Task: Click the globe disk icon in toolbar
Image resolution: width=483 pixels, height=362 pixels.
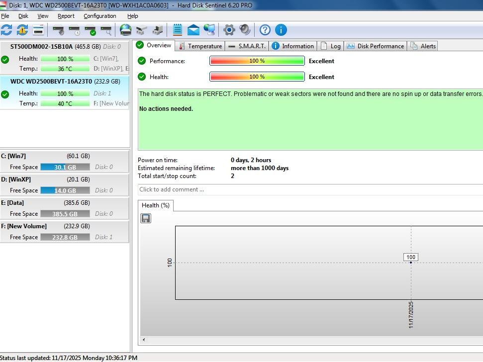Action: click(x=126, y=30)
